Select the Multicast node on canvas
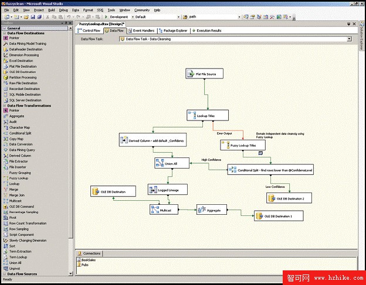The image size is (366, 285). coord(164,210)
